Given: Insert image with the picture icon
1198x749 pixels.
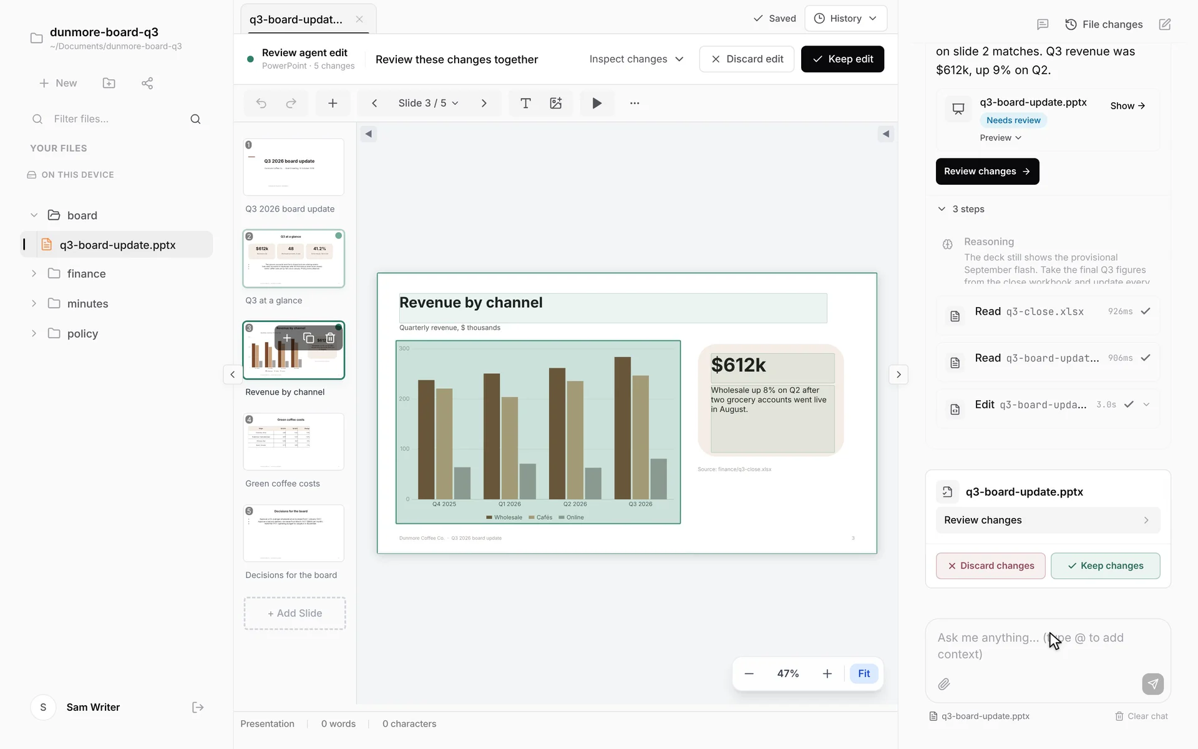Looking at the screenshot, I should pos(556,104).
